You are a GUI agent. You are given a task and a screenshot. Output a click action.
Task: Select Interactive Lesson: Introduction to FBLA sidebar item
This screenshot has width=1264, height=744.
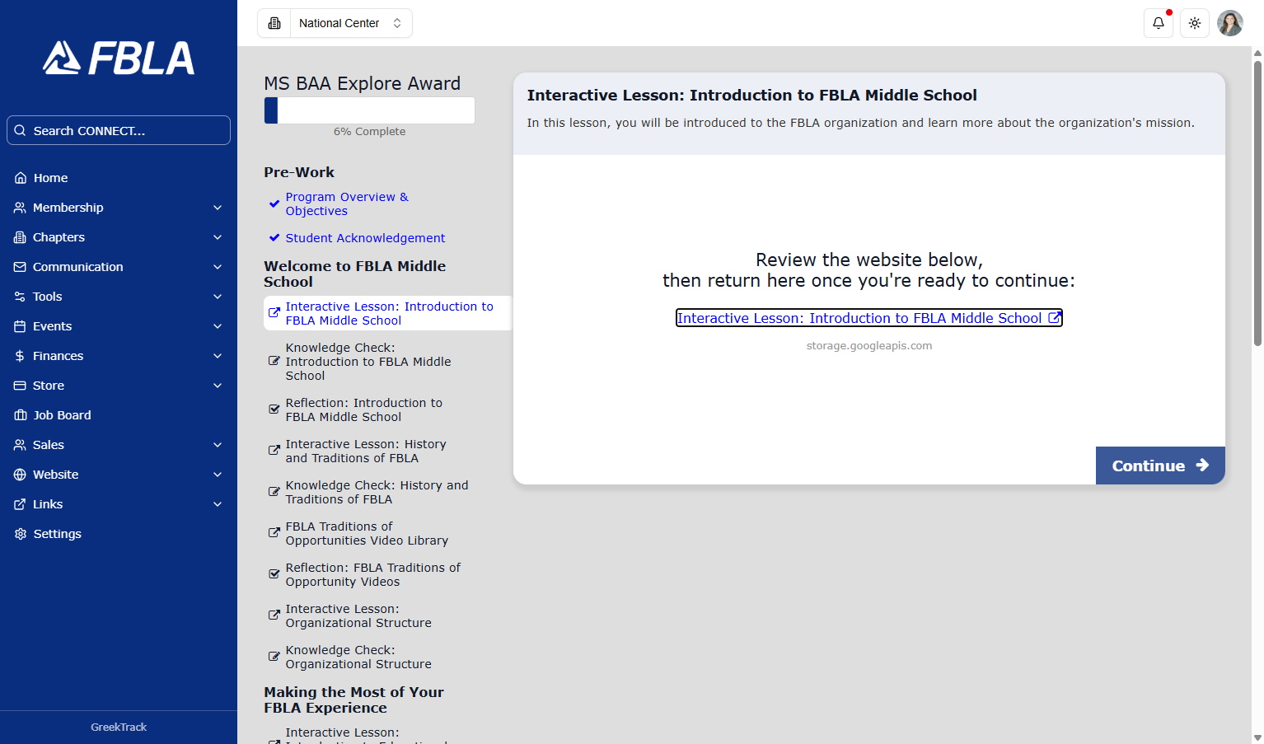click(387, 313)
